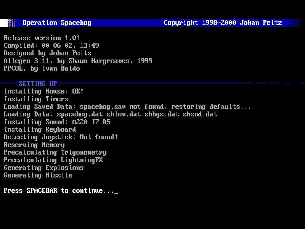Viewport: 305px width, 229px height.
Task: Select the Installing Sound: A220 I7 D5 line
Action: click(x=57, y=122)
